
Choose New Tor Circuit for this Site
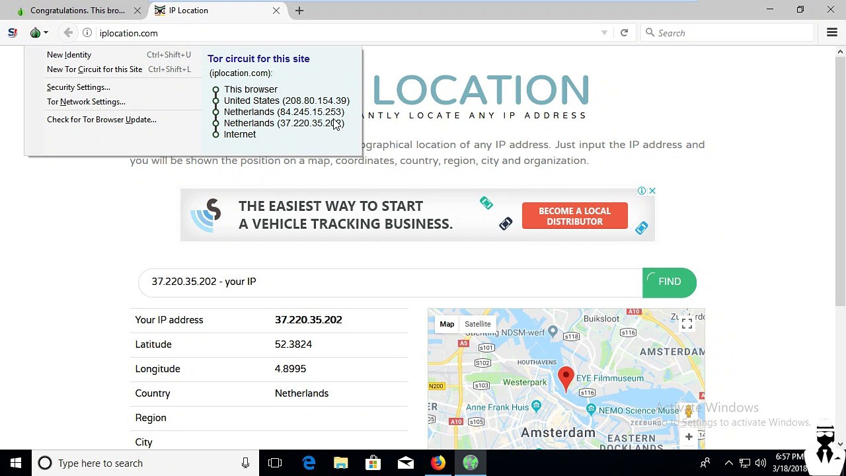tap(119, 69)
